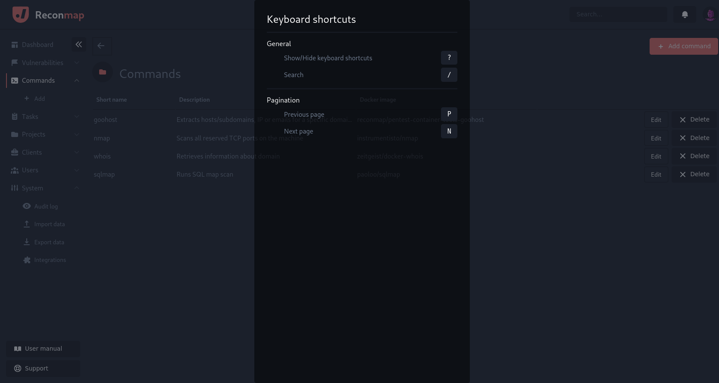The image size is (719, 383).
Task: Click the goohost short name
Action: click(x=105, y=120)
